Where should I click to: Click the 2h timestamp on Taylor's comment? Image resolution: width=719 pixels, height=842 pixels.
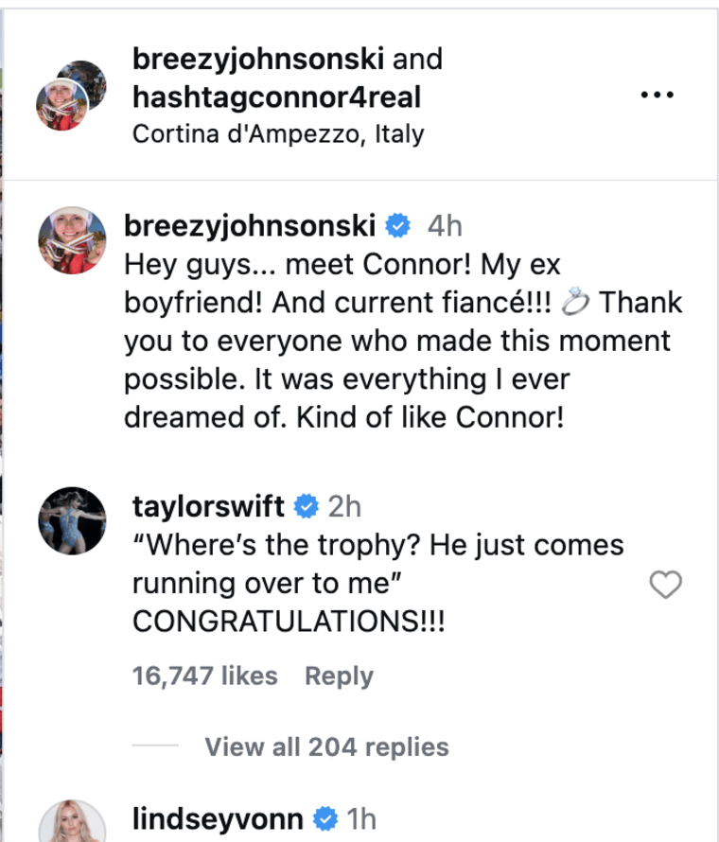(346, 506)
